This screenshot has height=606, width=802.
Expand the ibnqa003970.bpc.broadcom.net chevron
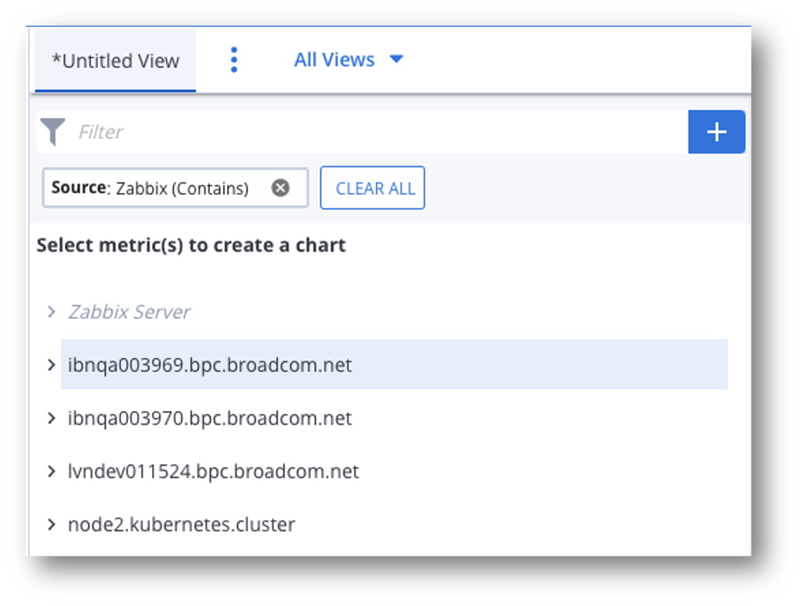(52, 418)
